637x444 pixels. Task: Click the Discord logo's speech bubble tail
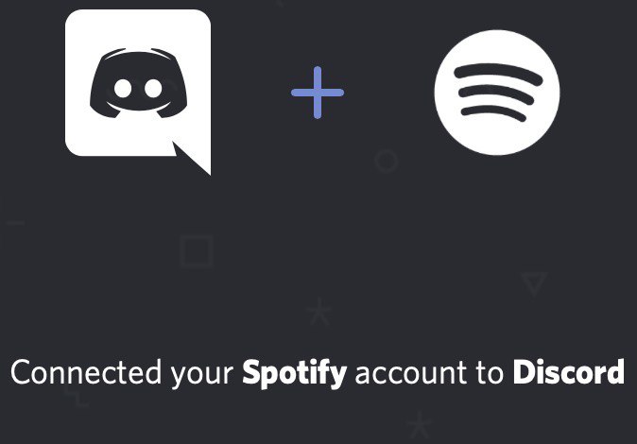[192, 159]
